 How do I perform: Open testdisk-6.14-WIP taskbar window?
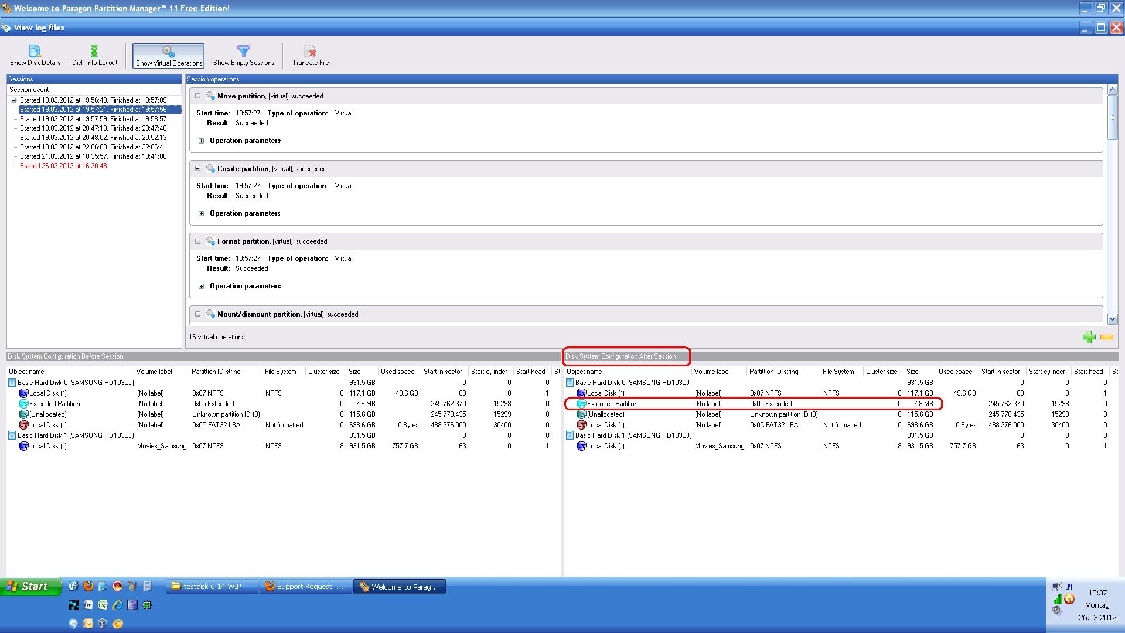(212, 587)
